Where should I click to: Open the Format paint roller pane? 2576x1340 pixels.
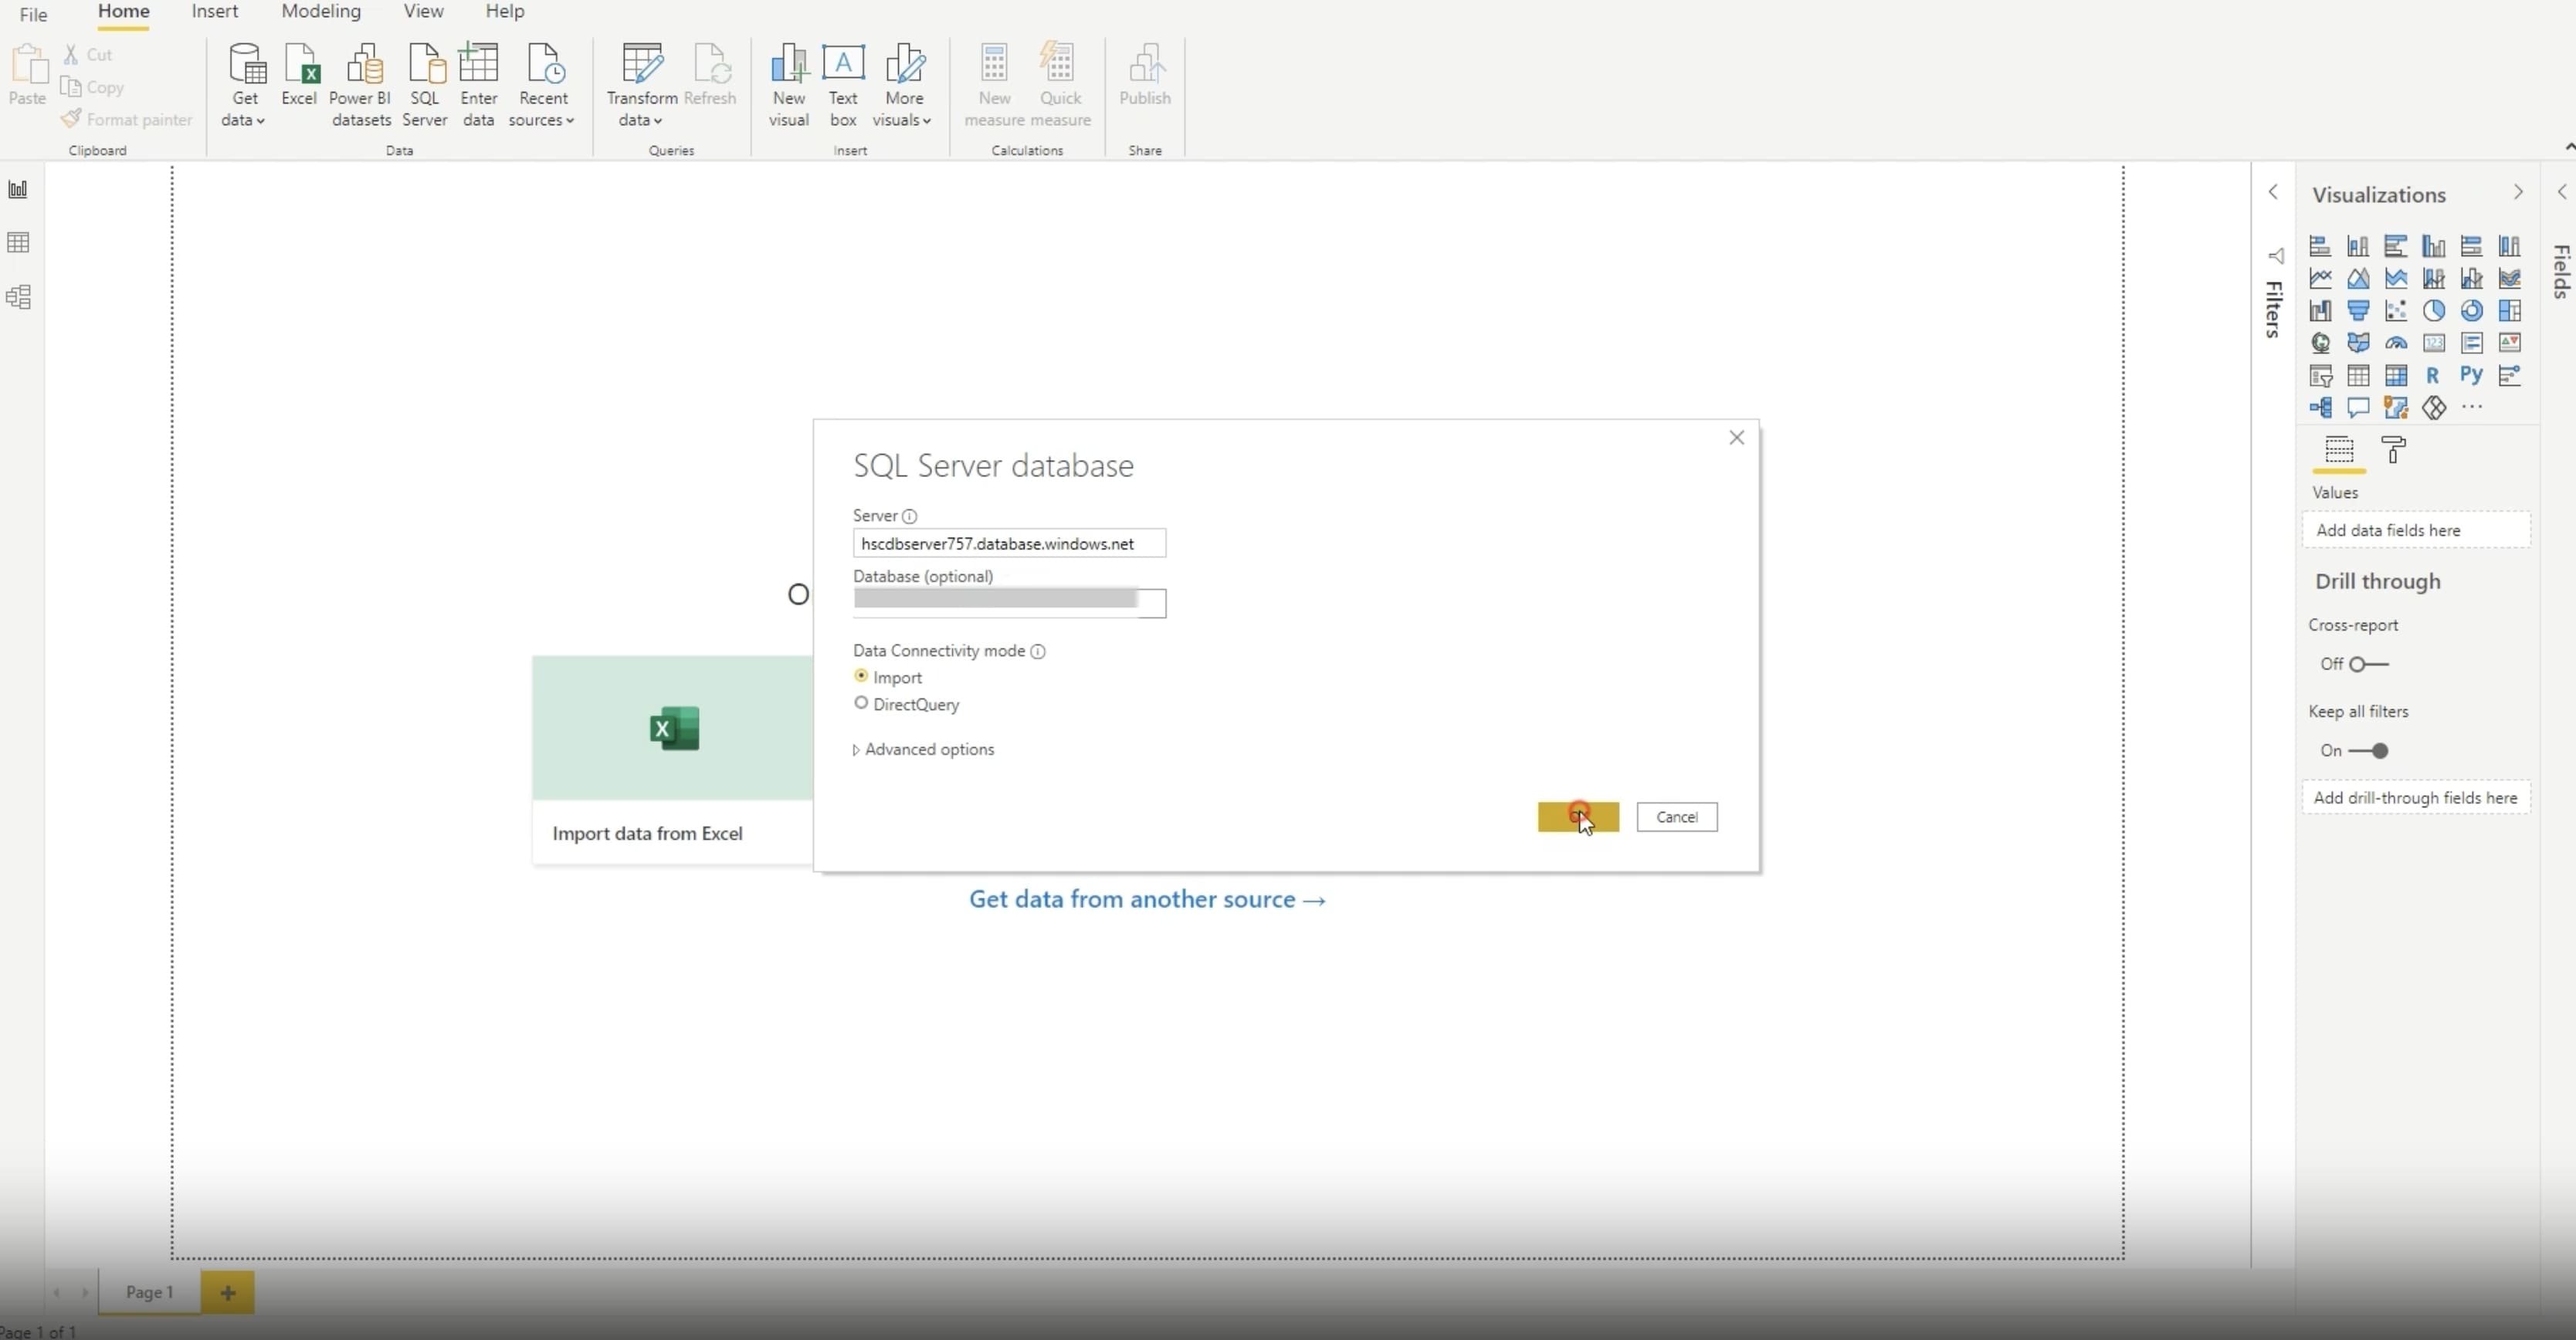click(x=2393, y=451)
